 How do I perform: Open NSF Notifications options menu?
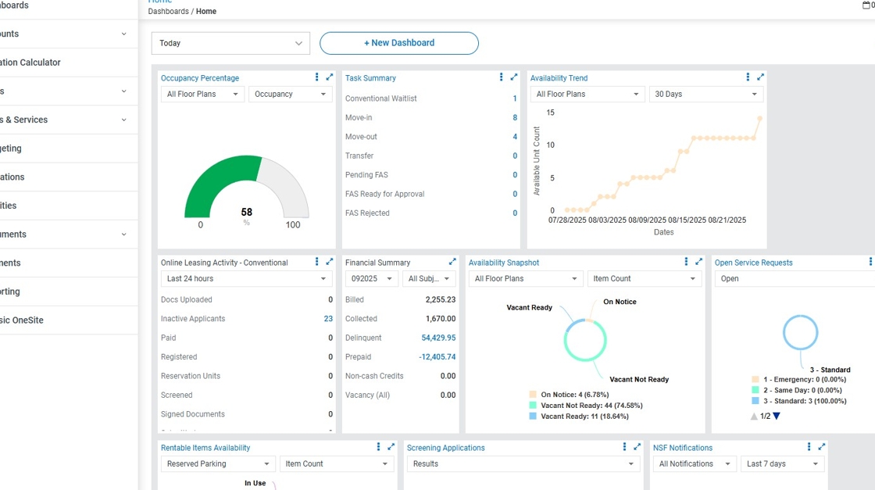click(809, 447)
